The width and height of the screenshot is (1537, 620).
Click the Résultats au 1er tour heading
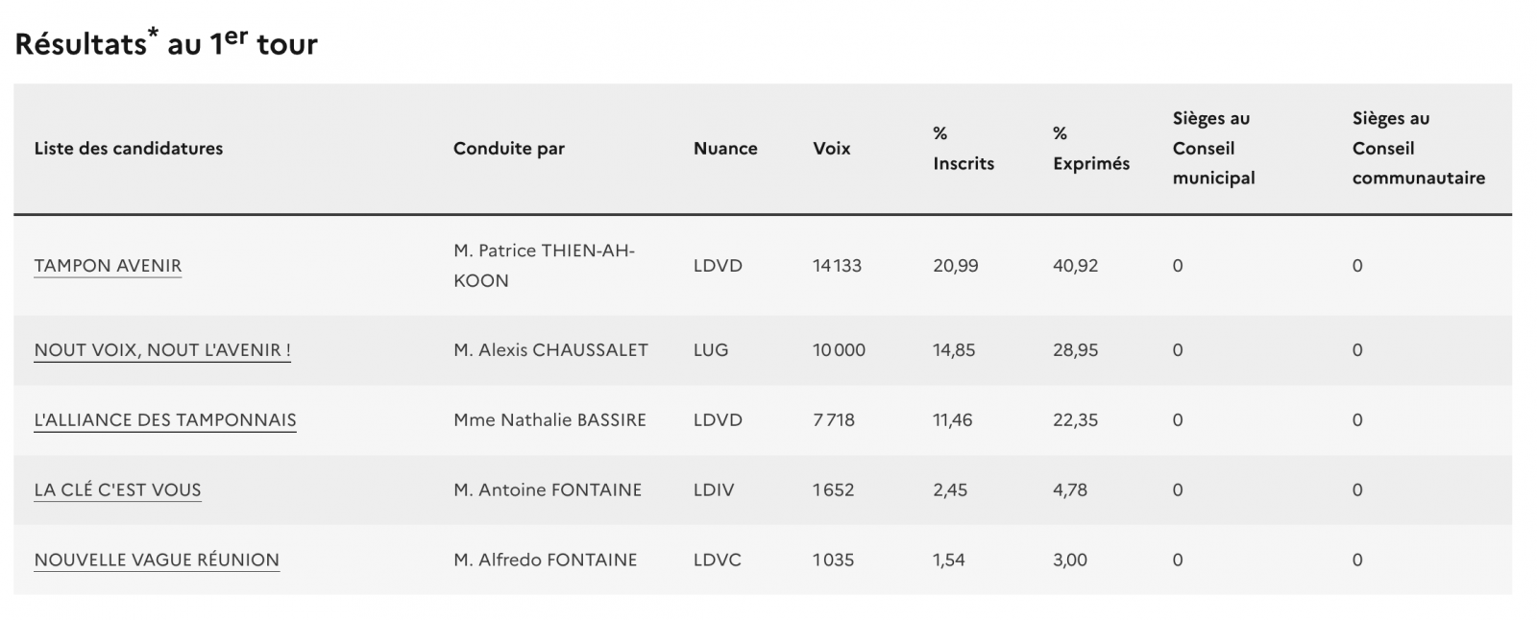click(166, 44)
